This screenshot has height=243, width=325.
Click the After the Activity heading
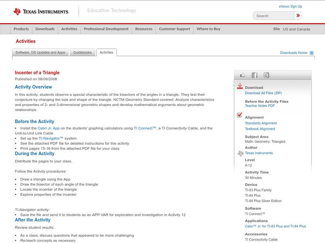pyautogui.click(x=32, y=220)
